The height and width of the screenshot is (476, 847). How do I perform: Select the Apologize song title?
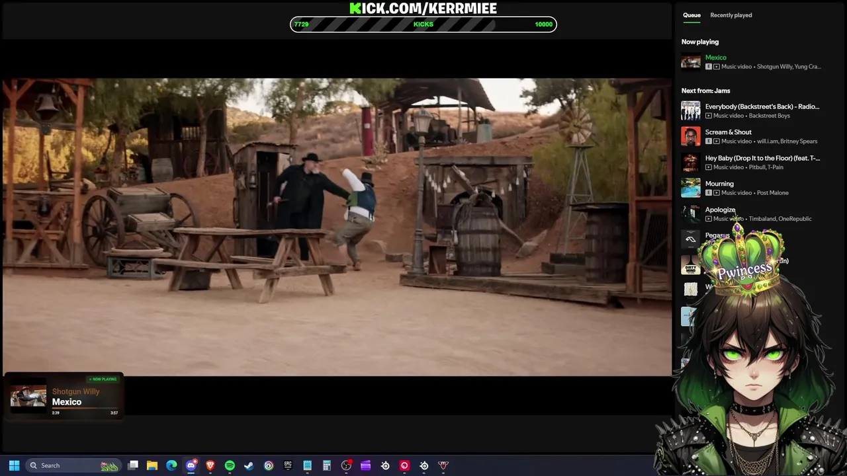coord(720,210)
